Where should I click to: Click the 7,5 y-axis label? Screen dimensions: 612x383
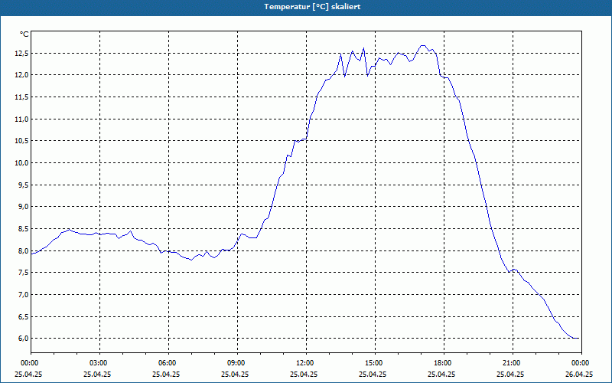coord(23,273)
